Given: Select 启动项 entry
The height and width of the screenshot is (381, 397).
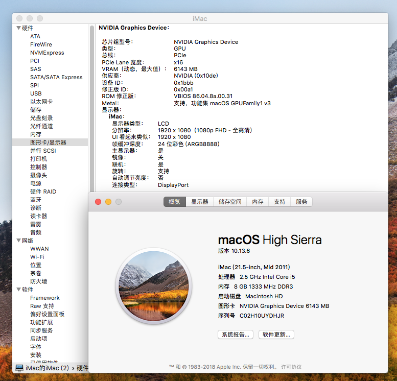Looking at the screenshot, I should click(x=38, y=339).
